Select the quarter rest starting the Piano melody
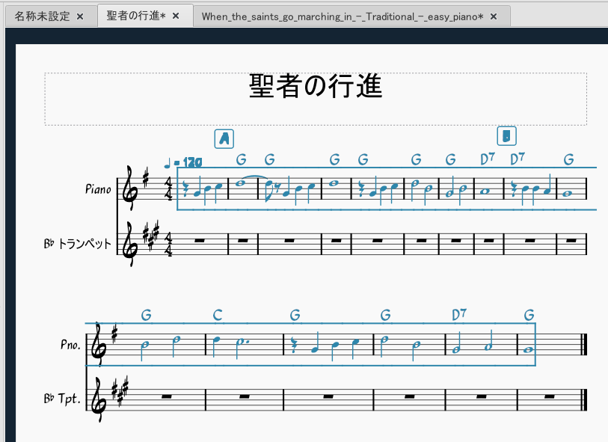608x442 pixels. 185,189
